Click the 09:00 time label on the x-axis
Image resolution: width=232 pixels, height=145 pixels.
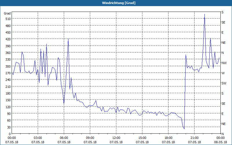click(90, 138)
